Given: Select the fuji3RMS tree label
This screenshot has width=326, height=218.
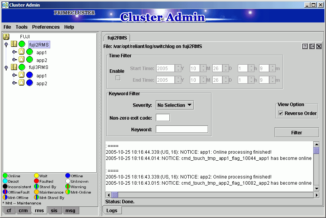Looking at the screenshot, I should pos(39,67).
